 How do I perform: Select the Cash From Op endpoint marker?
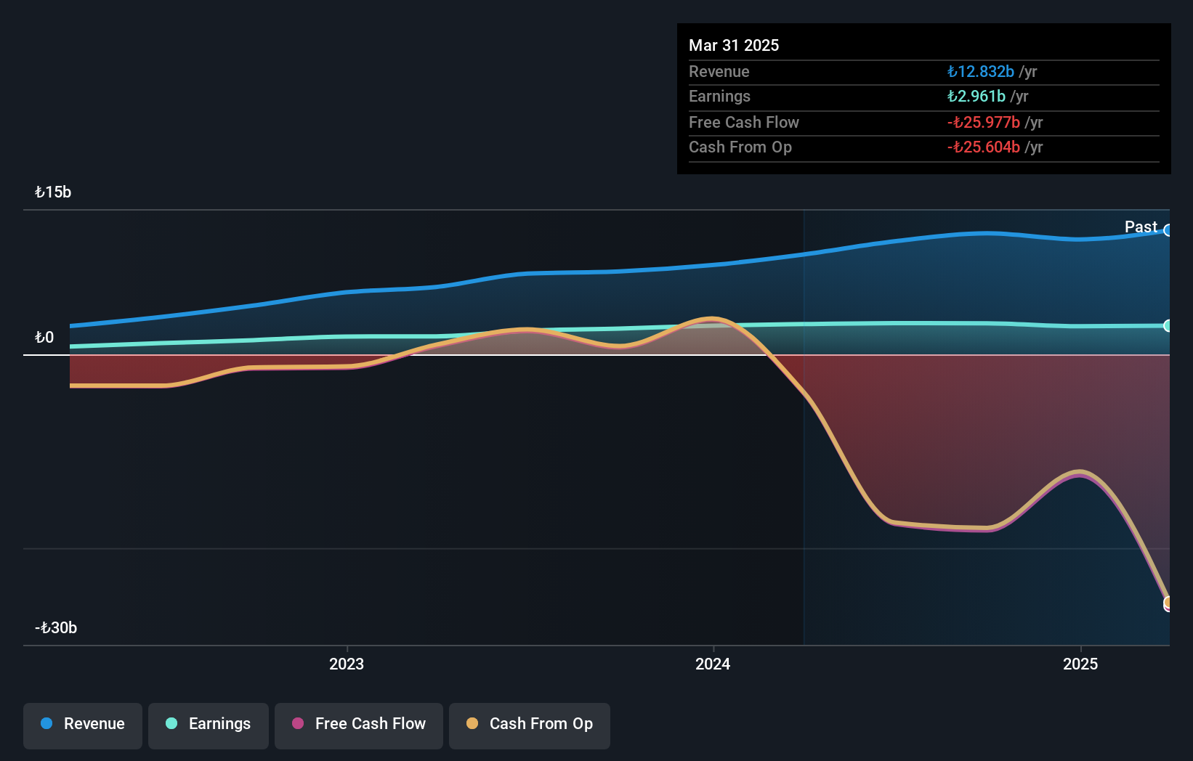[x=1168, y=603]
